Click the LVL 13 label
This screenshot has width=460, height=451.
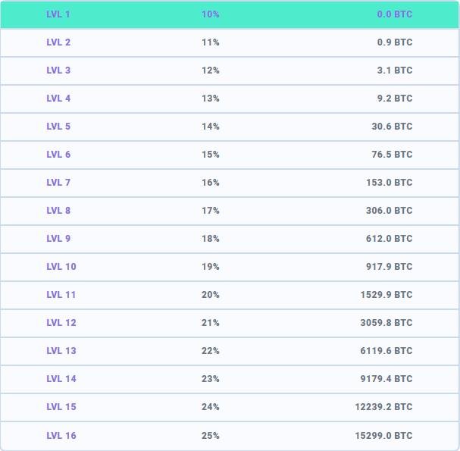pyautogui.click(x=61, y=351)
